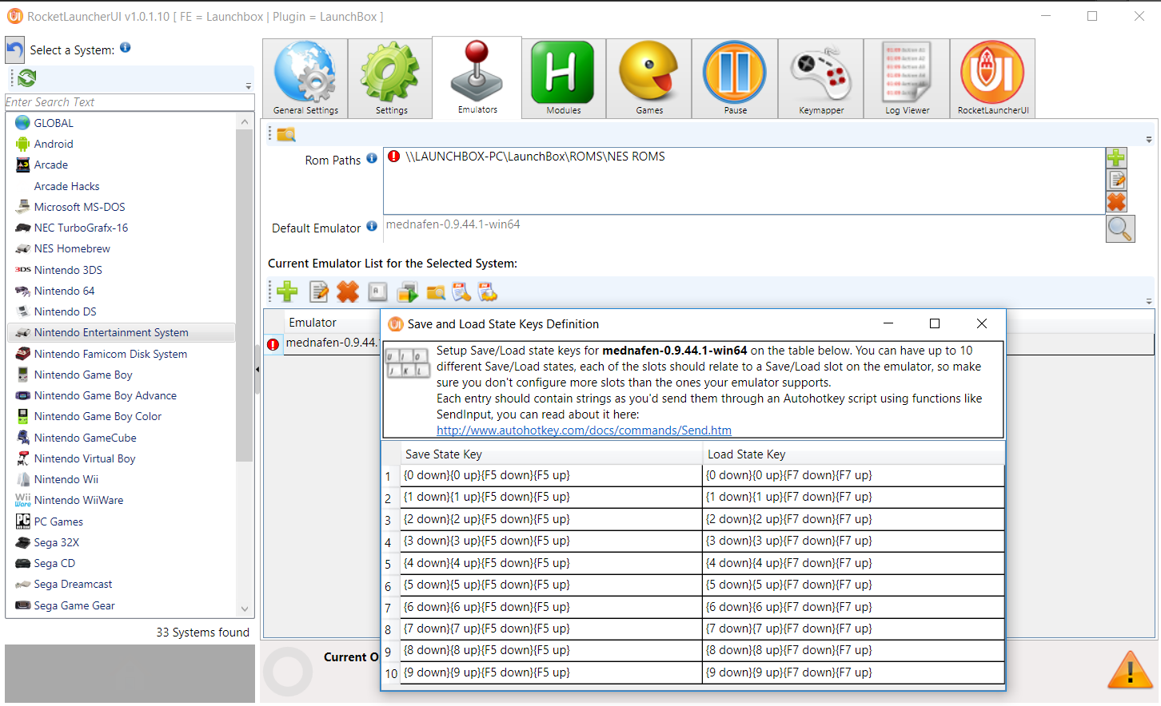Switch to the Emulators tab
The height and width of the screenshot is (706, 1161).
[x=477, y=77]
